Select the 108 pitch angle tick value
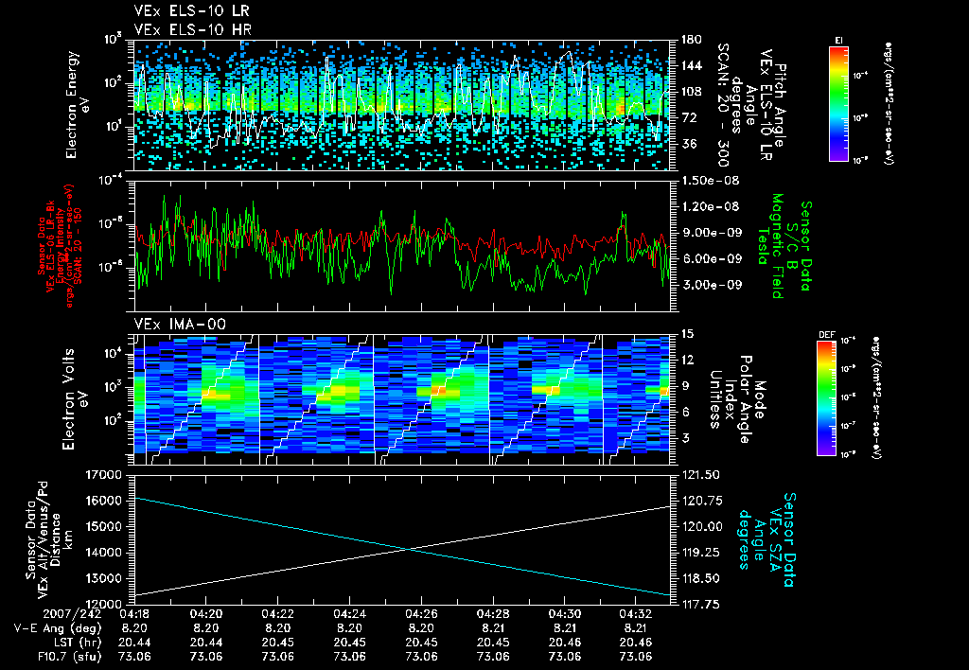Screen dimensions: 969x670 coord(691,92)
